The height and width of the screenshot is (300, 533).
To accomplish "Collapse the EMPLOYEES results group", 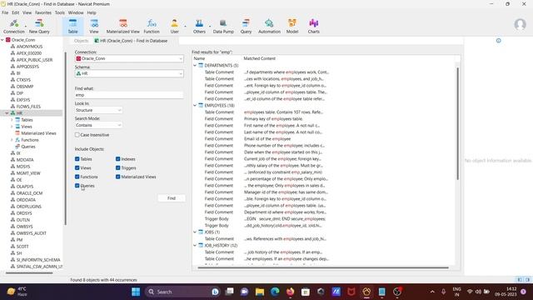I will 195,106.
